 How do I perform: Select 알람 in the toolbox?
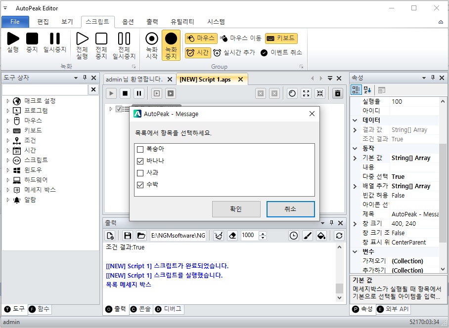30,200
